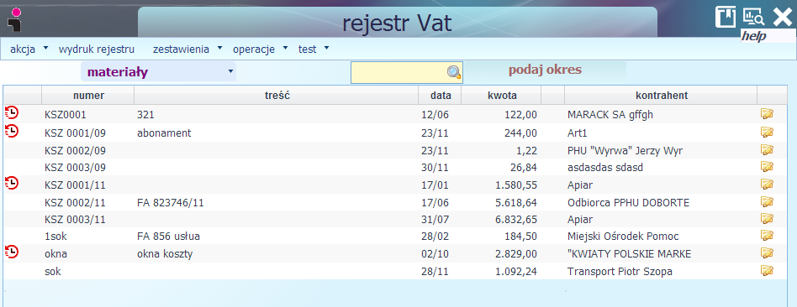Click the podaj okres button
This screenshot has width=797, height=307.
(x=545, y=70)
